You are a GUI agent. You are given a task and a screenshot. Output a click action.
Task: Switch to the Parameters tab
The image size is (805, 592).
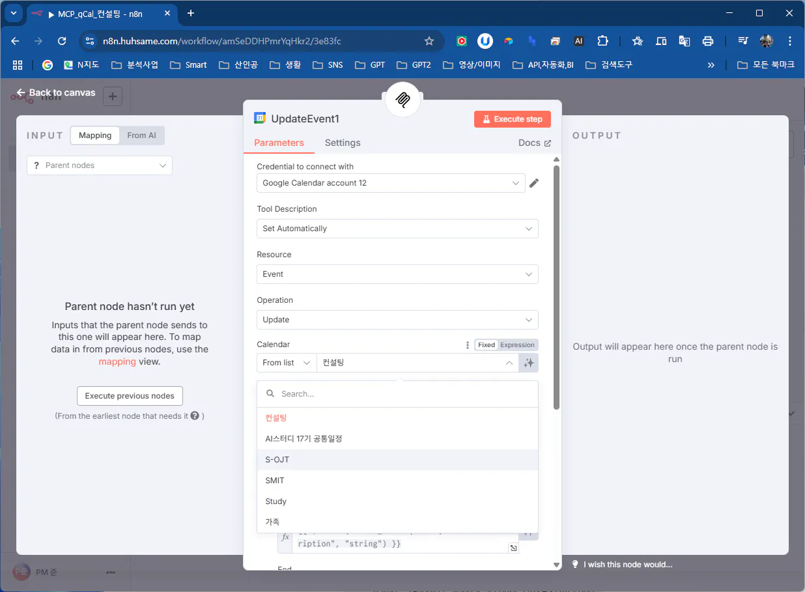coord(279,143)
